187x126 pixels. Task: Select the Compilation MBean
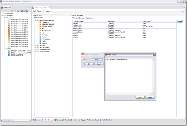tap(45, 22)
